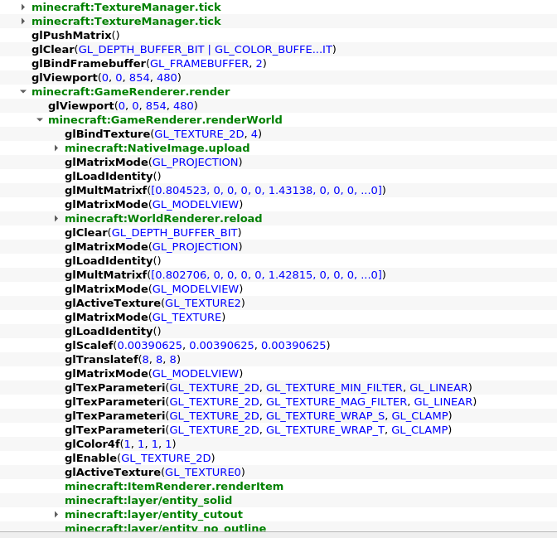Select glTexParameteri GL_TEXTURE_MIN_FILTER row
This screenshot has height=538, width=557.
pos(278,387)
